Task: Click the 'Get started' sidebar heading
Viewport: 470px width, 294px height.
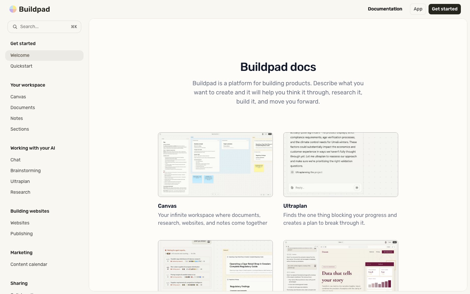Action: tap(23, 44)
